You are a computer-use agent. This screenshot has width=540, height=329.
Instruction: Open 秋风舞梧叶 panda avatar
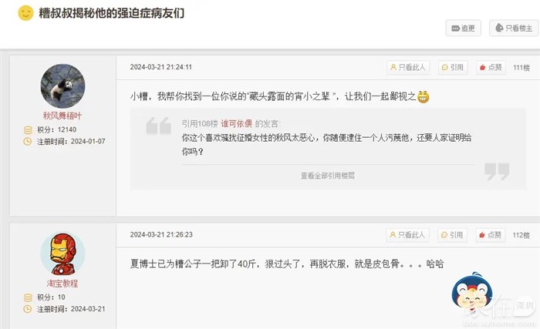click(62, 86)
